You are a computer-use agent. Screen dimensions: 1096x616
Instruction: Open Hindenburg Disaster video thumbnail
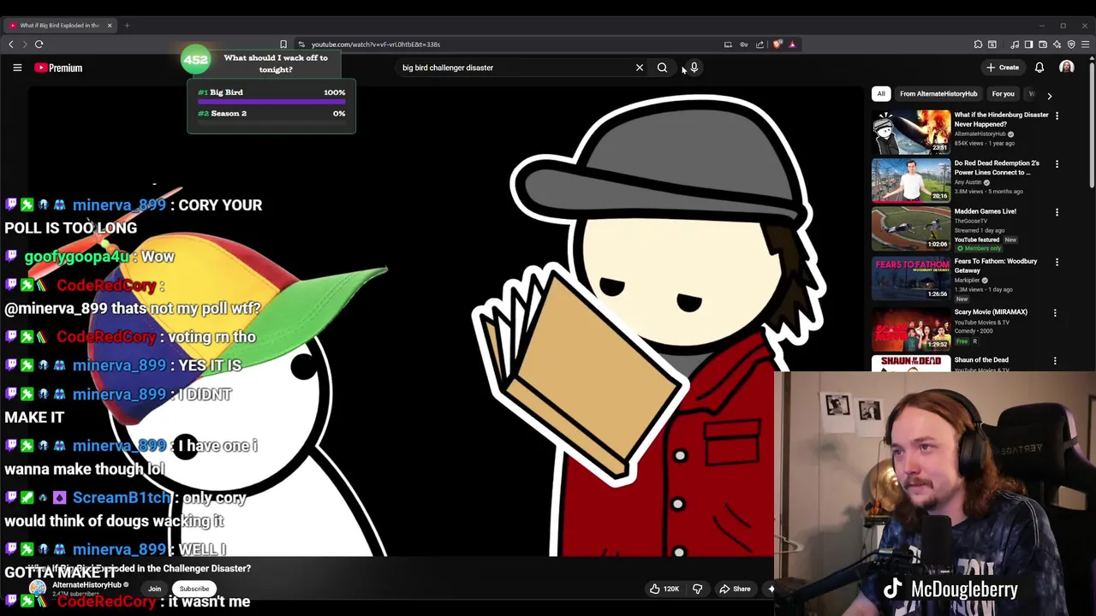(x=911, y=131)
